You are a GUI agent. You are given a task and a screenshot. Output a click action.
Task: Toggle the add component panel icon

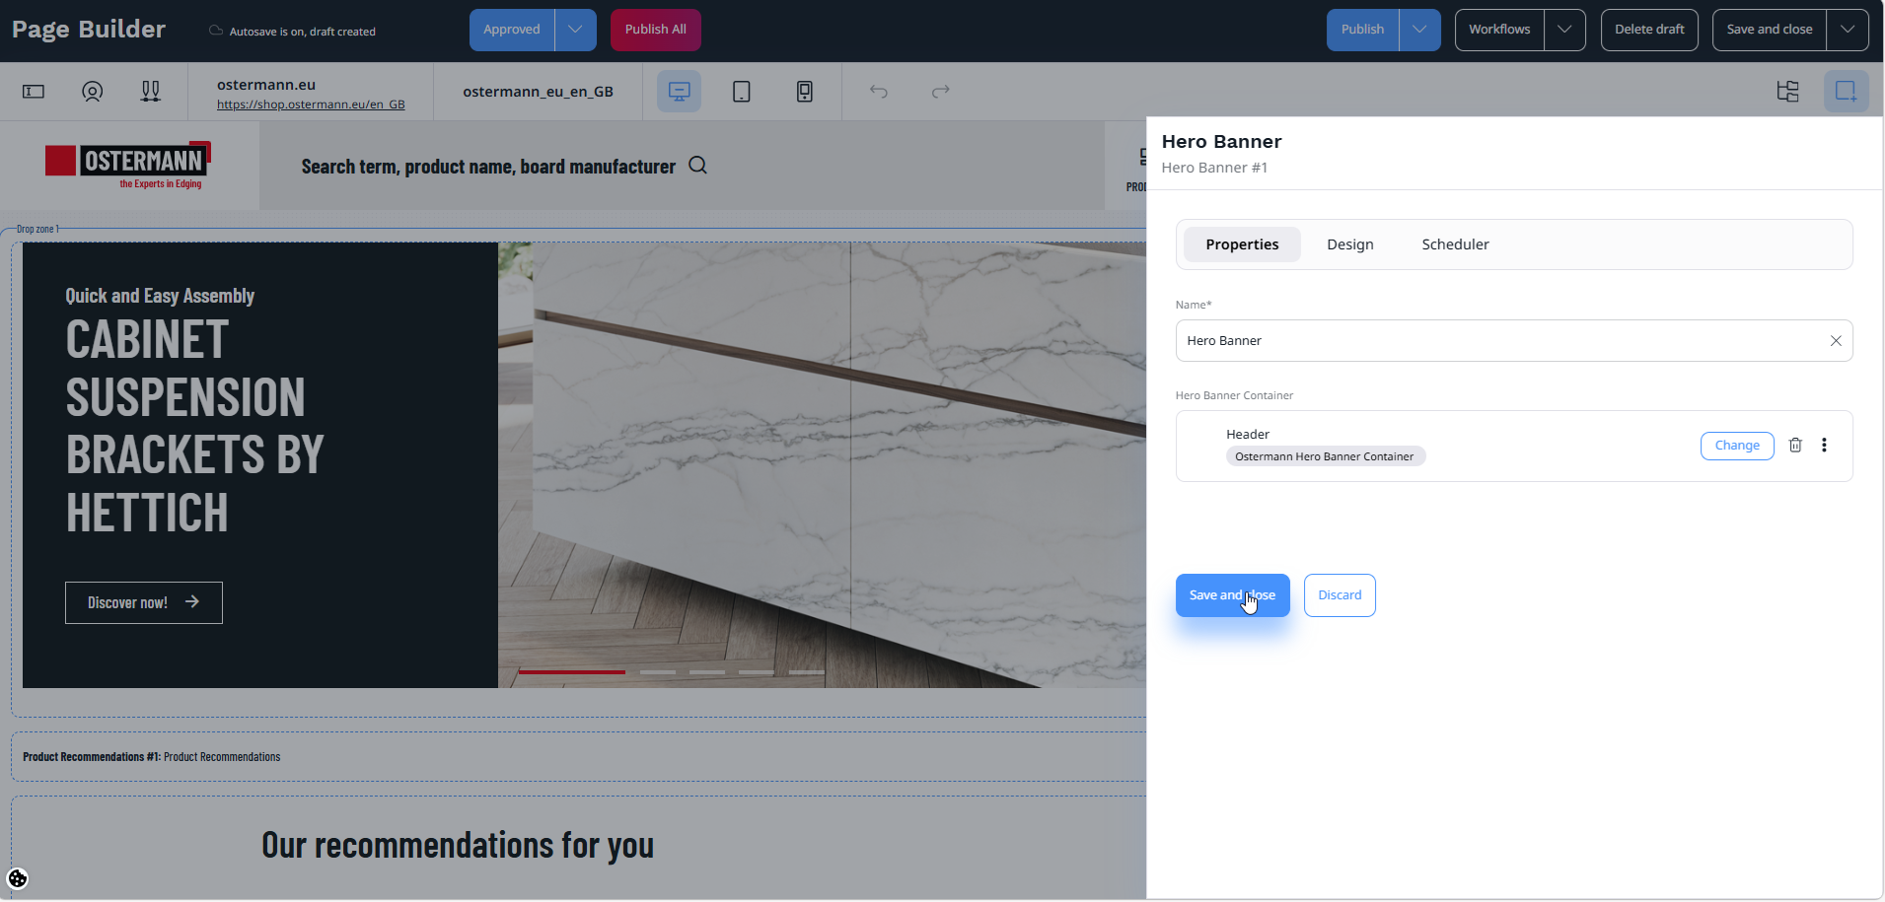(1847, 92)
